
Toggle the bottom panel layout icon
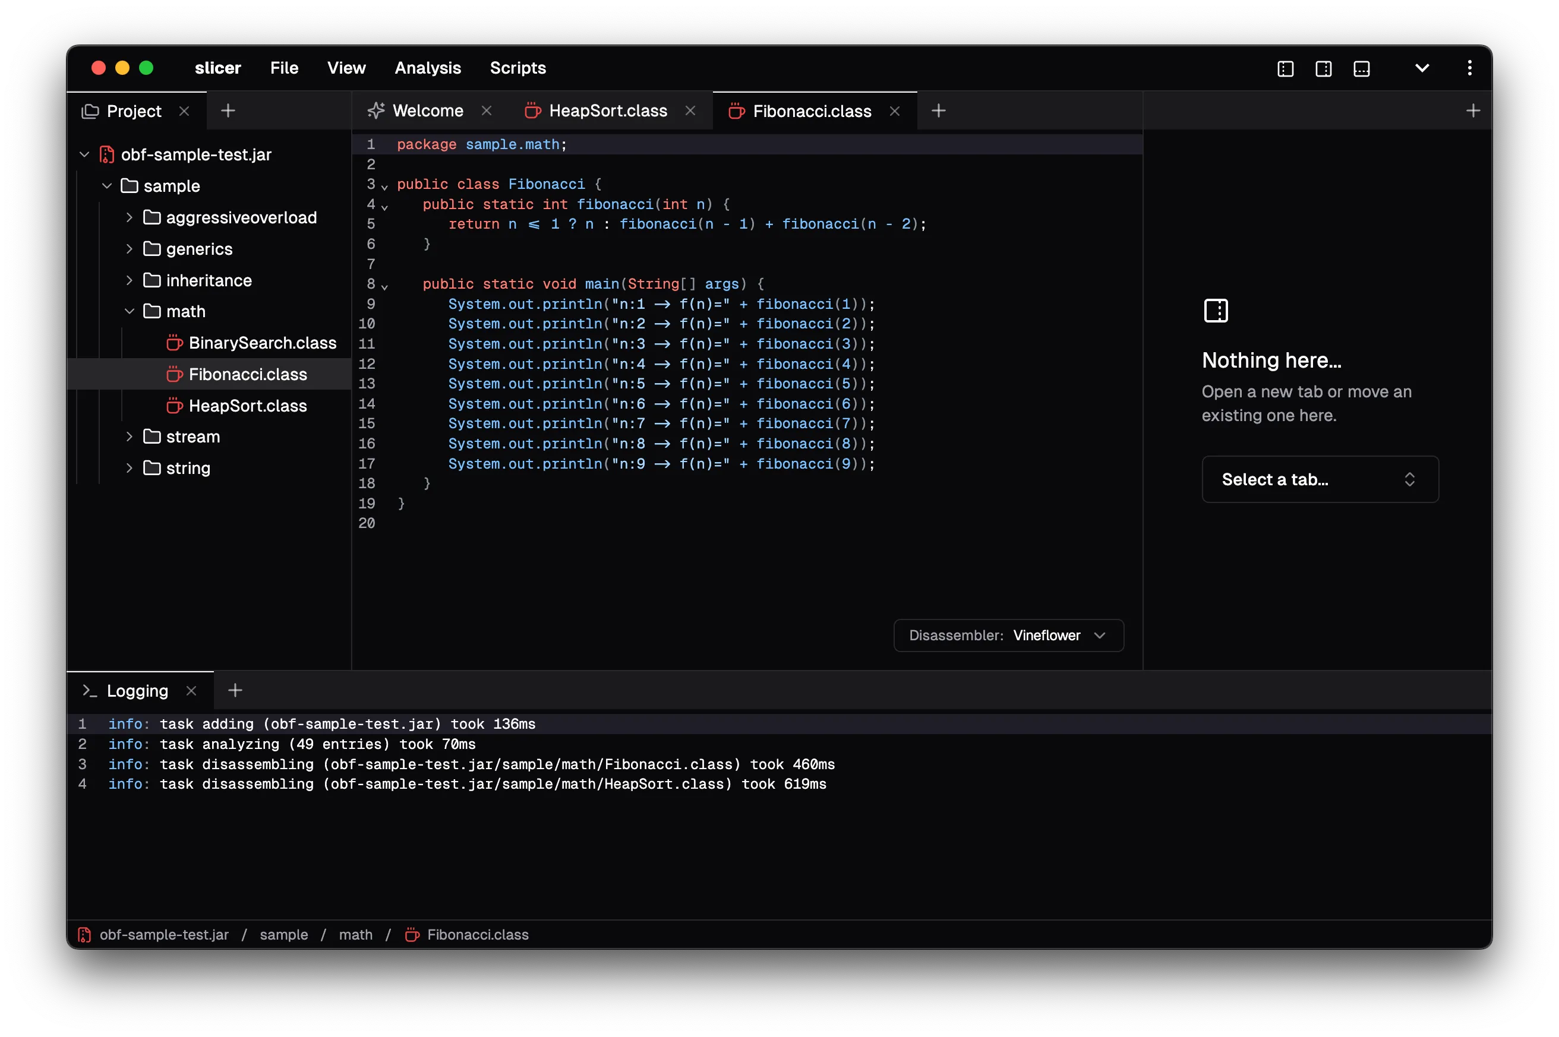tap(1361, 69)
